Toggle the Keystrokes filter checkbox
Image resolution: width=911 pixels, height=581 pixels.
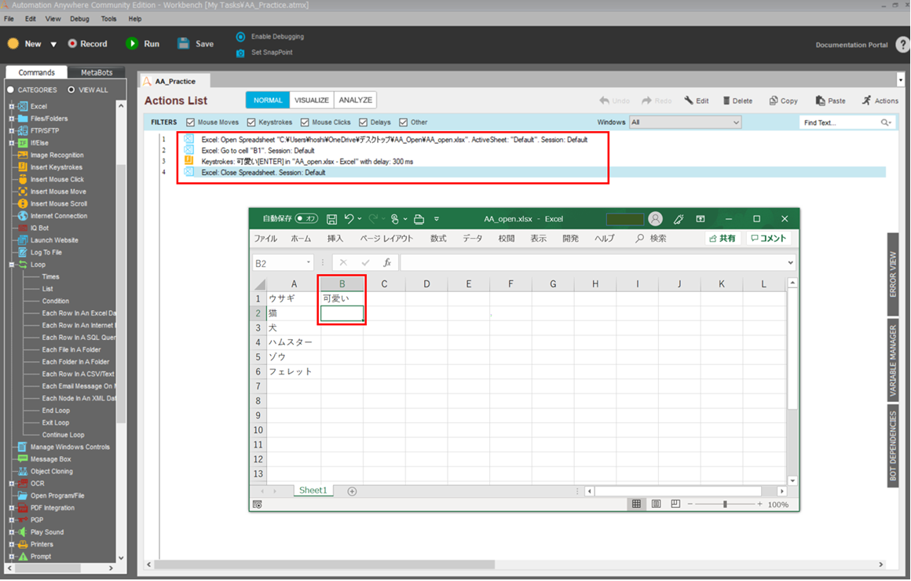coord(251,122)
